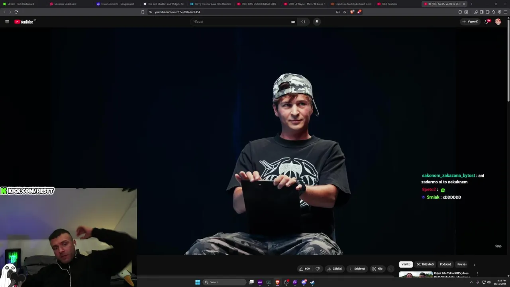This screenshot has width=510, height=287.
Task: Open thumbnail of Kdysi Zde Tekla KREV video
Action: pyautogui.click(x=416, y=274)
